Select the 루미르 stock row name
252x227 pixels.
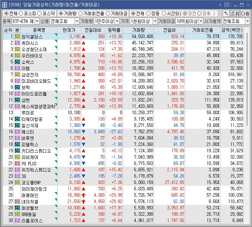pyautogui.click(x=27, y=113)
